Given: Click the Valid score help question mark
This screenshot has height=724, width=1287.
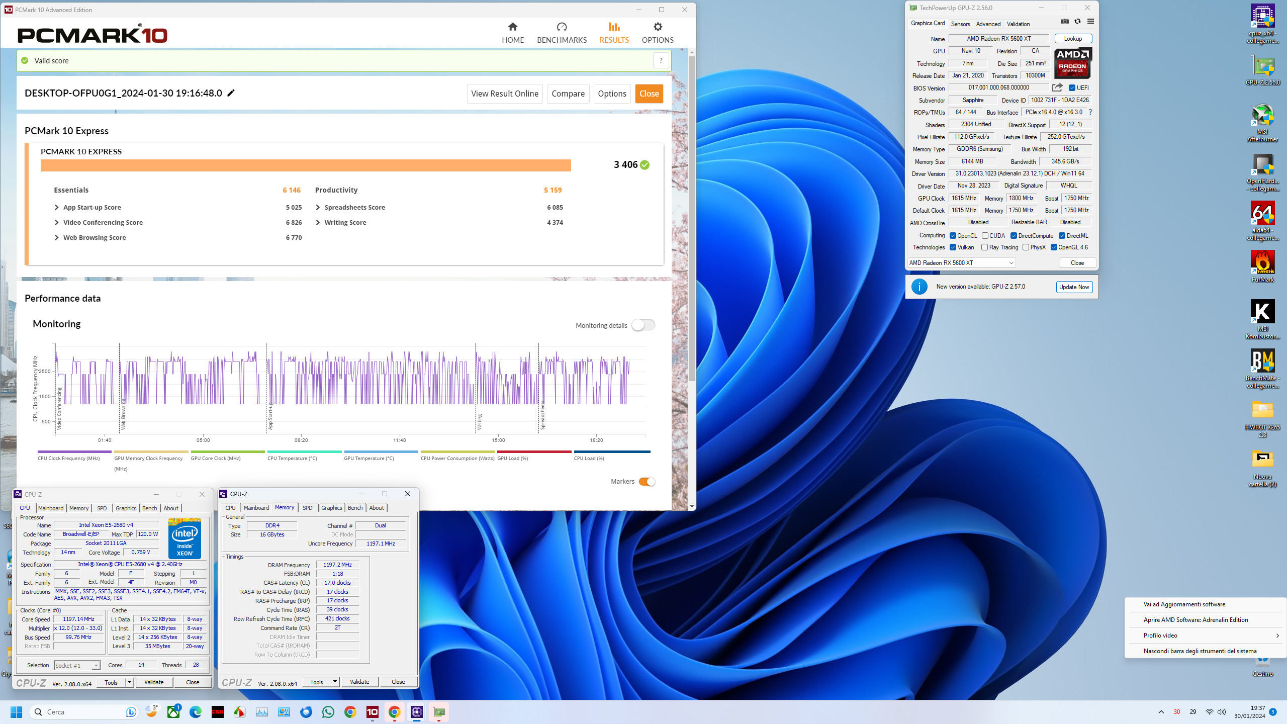Looking at the screenshot, I should point(661,61).
